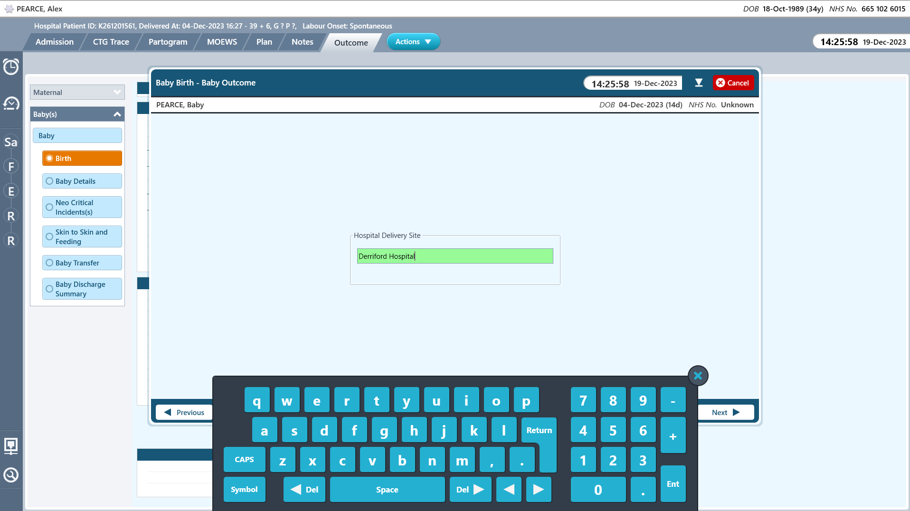This screenshot has width=910, height=511.
Task: Click the patient icon next to PEARCE, Alex
Action: click(9, 9)
